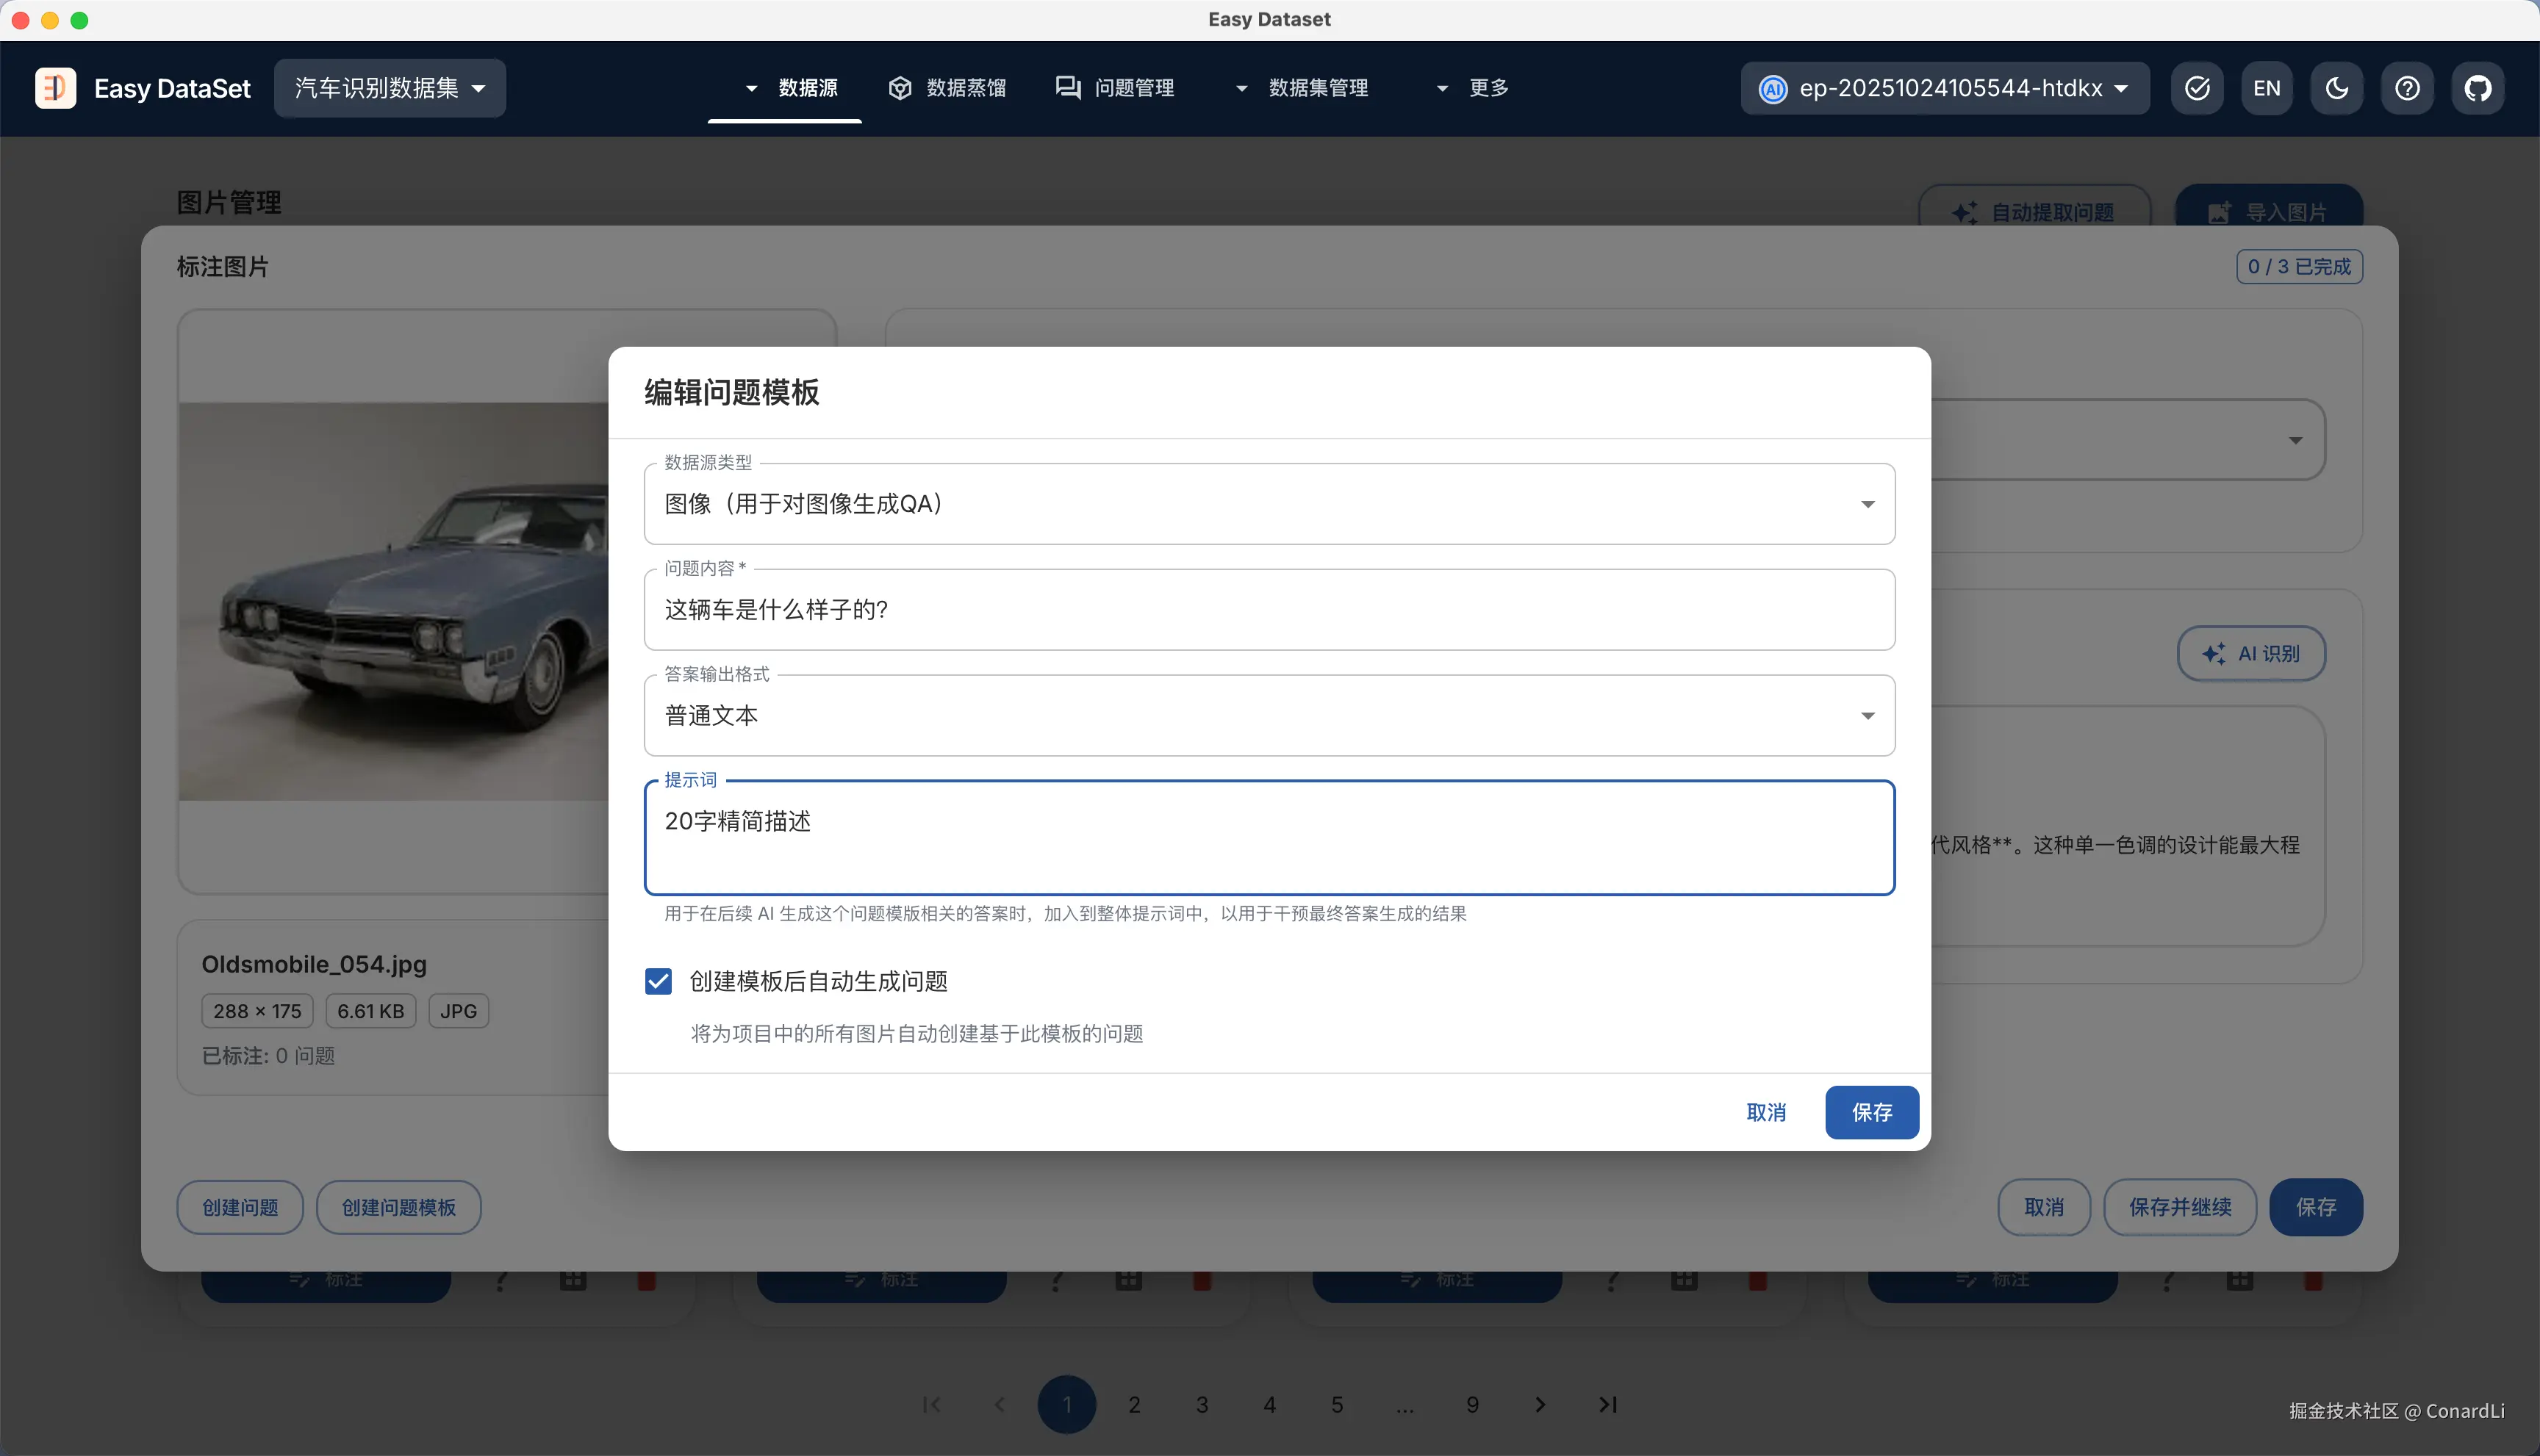Viewport: 2540px width, 1456px height.
Task: Click 取消 in the template dialog
Action: 1765,1112
